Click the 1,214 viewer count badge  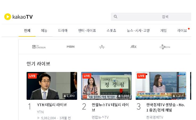(x=178, y=96)
